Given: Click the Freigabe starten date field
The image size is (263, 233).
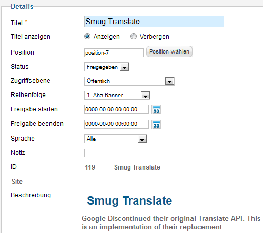Looking at the screenshot, I should pos(116,109).
